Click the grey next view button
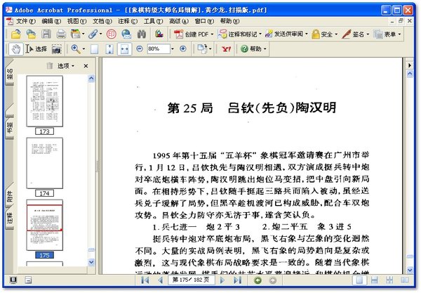The height and width of the screenshot is (293, 421). click(x=273, y=280)
